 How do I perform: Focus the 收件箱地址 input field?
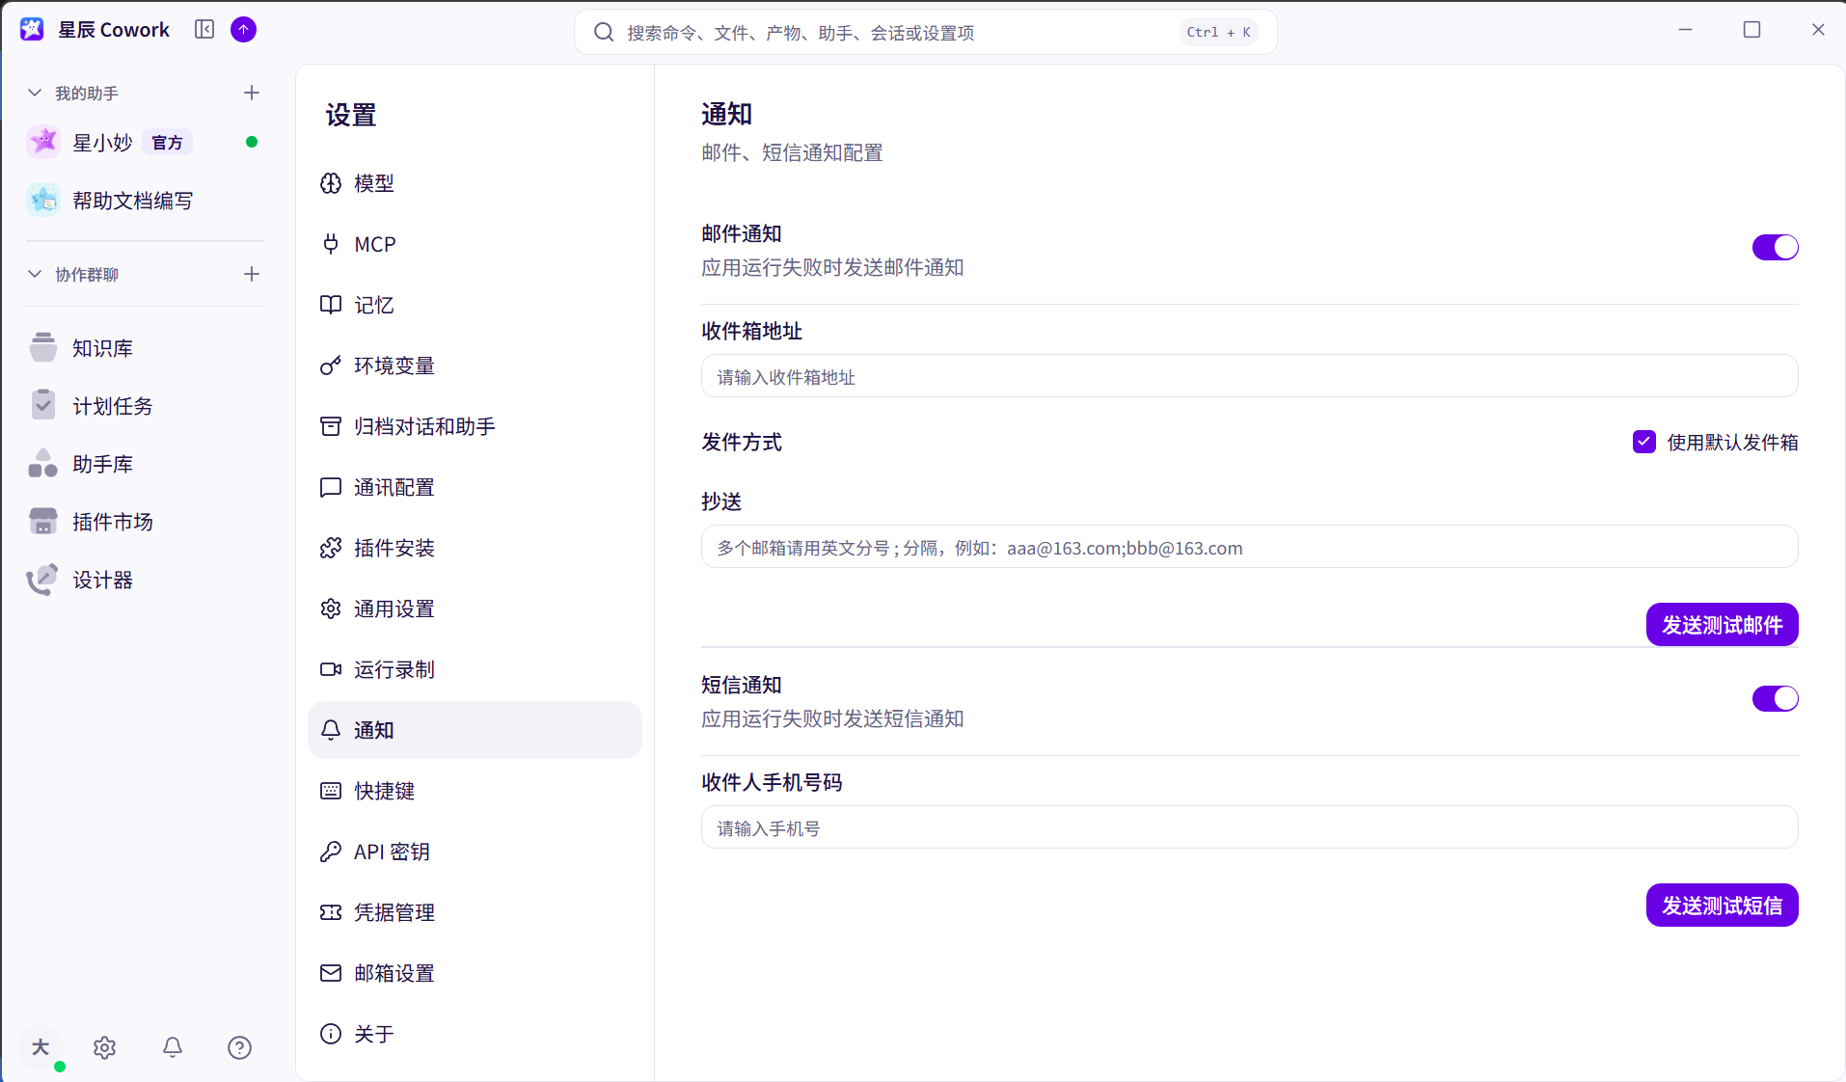[x=1249, y=376]
